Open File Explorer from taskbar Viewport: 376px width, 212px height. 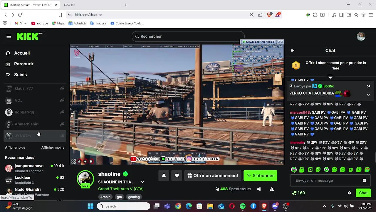click(x=210, y=206)
